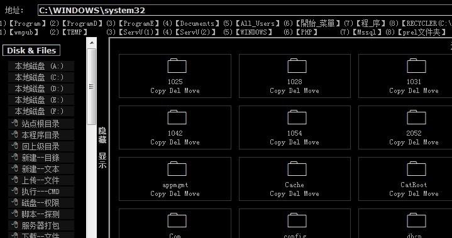Jump to shortcut (7)【程_序】

(365, 24)
